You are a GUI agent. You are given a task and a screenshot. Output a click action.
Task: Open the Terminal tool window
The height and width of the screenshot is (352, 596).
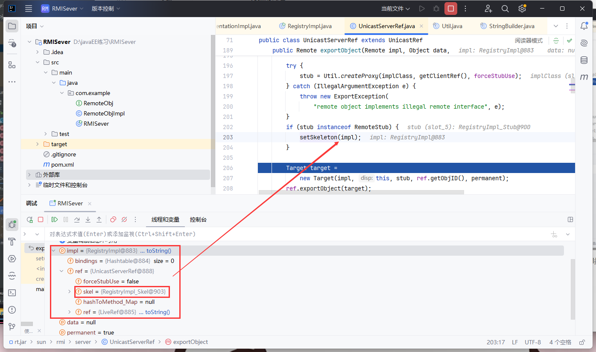[12, 293]
